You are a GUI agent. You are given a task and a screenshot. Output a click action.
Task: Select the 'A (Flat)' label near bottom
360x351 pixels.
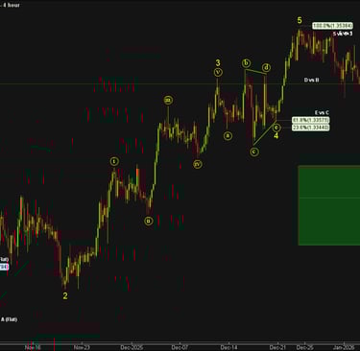click(9, 319)
